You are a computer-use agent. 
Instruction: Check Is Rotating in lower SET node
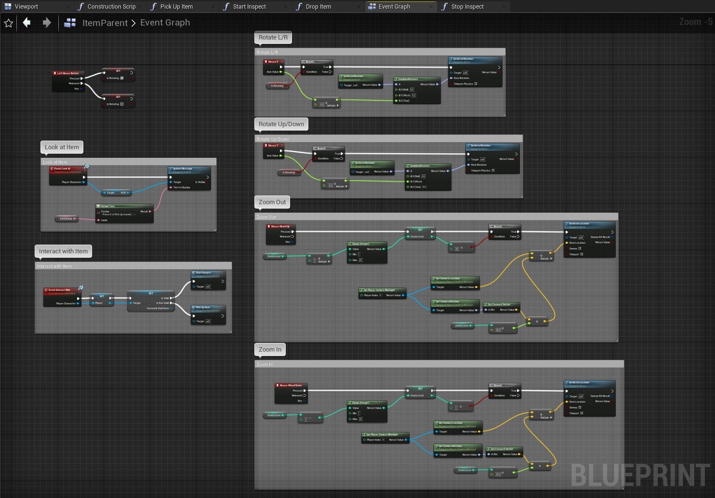[122, 104]
